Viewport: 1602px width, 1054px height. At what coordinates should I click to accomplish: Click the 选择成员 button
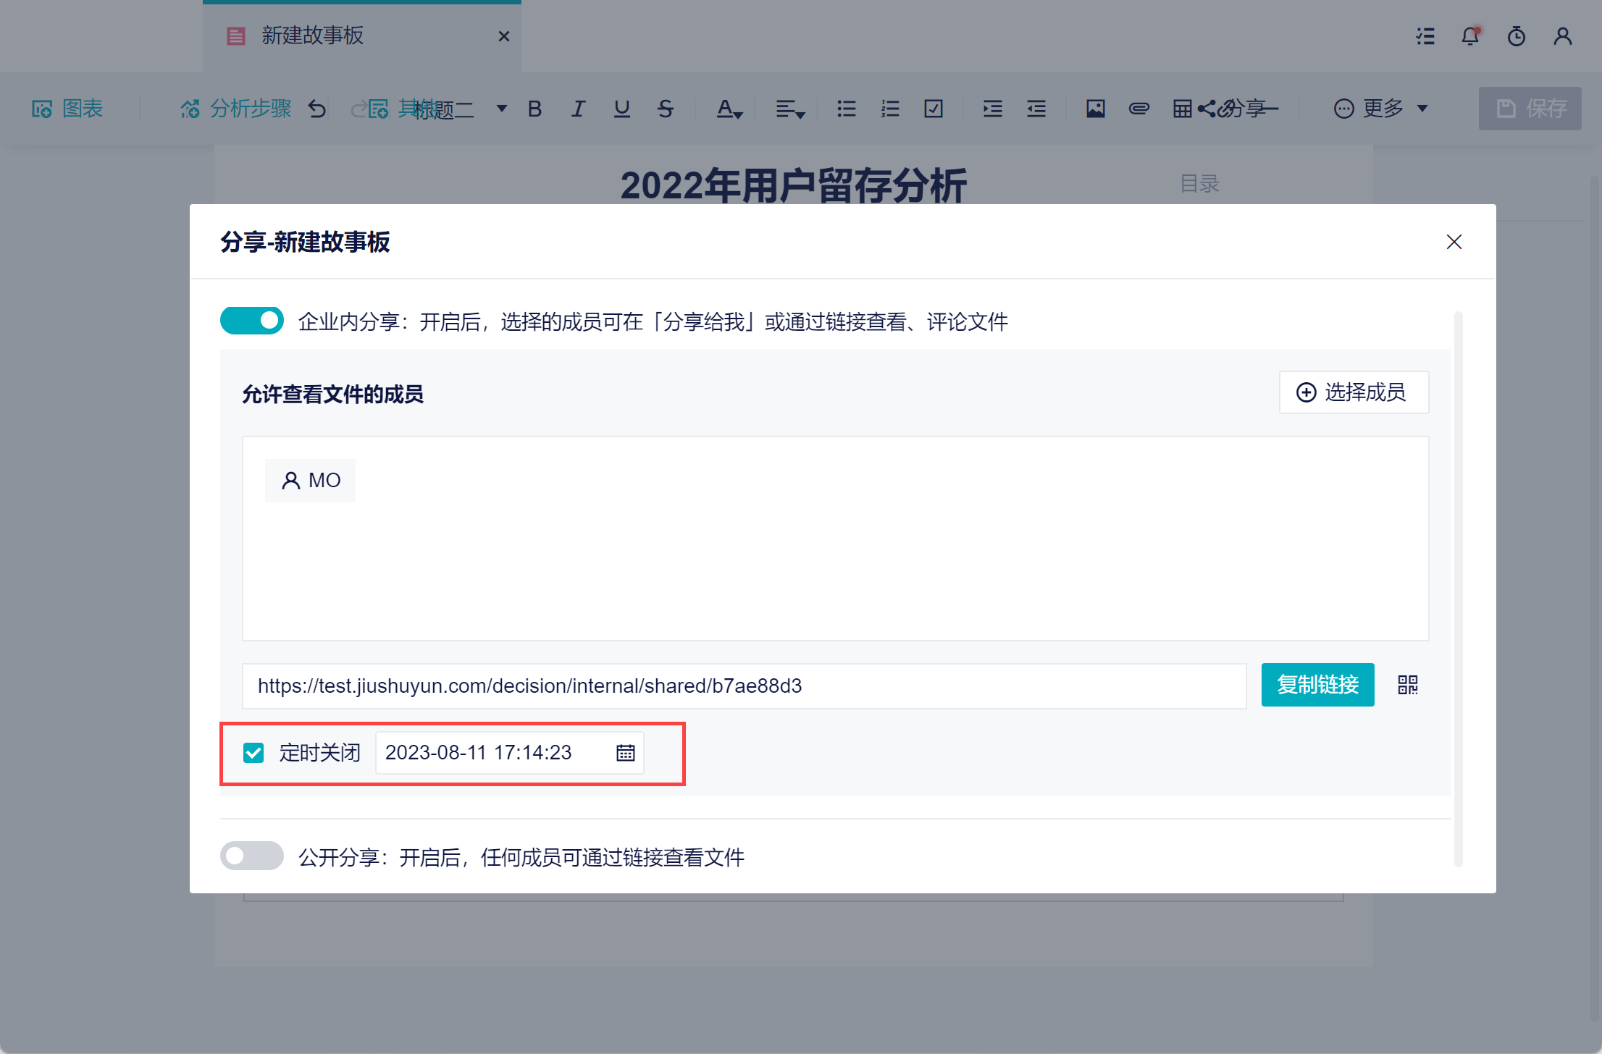[x=1353, y=392]
